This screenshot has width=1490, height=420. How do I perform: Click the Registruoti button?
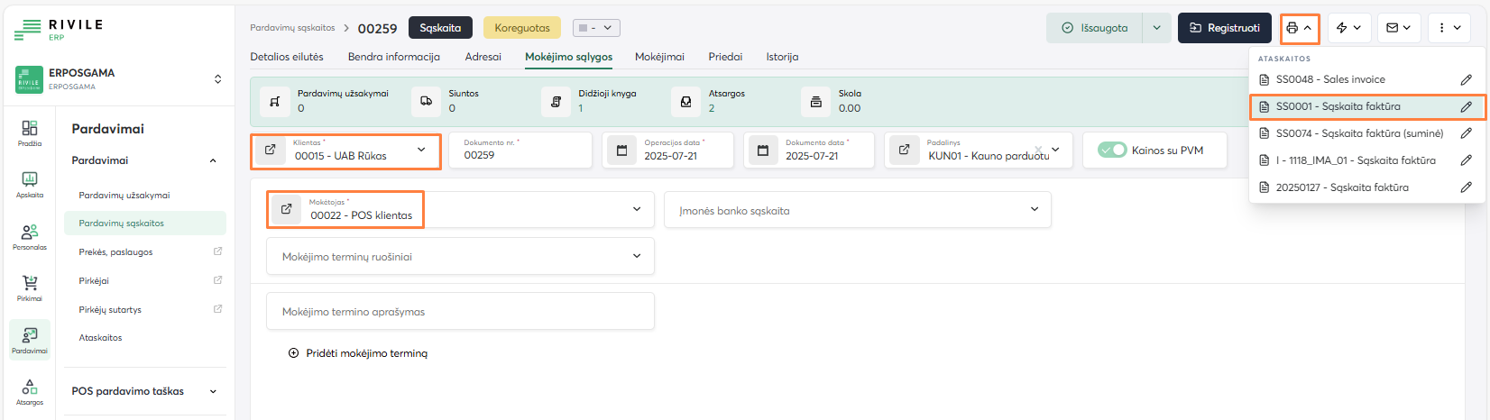[1224, 28]
